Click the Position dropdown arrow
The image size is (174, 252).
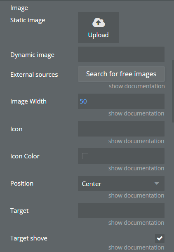(157, 184)
